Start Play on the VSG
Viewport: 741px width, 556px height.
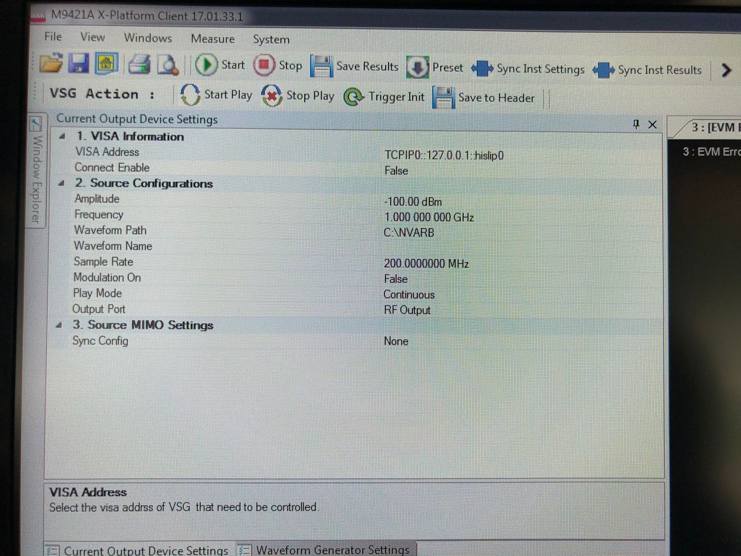(x=216, y=95)
